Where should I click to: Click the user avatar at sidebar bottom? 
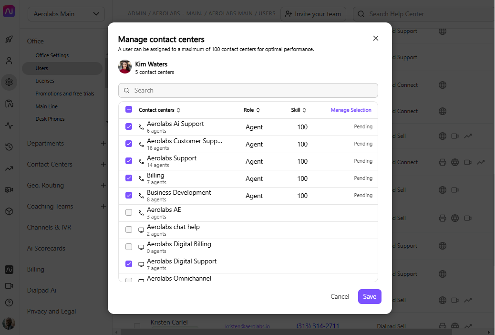pyautogui.click(x=9, y=323)
